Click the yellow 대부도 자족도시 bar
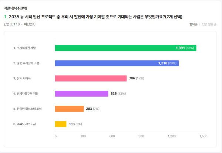Screen dimensions: 222x153 coord(61,124)
